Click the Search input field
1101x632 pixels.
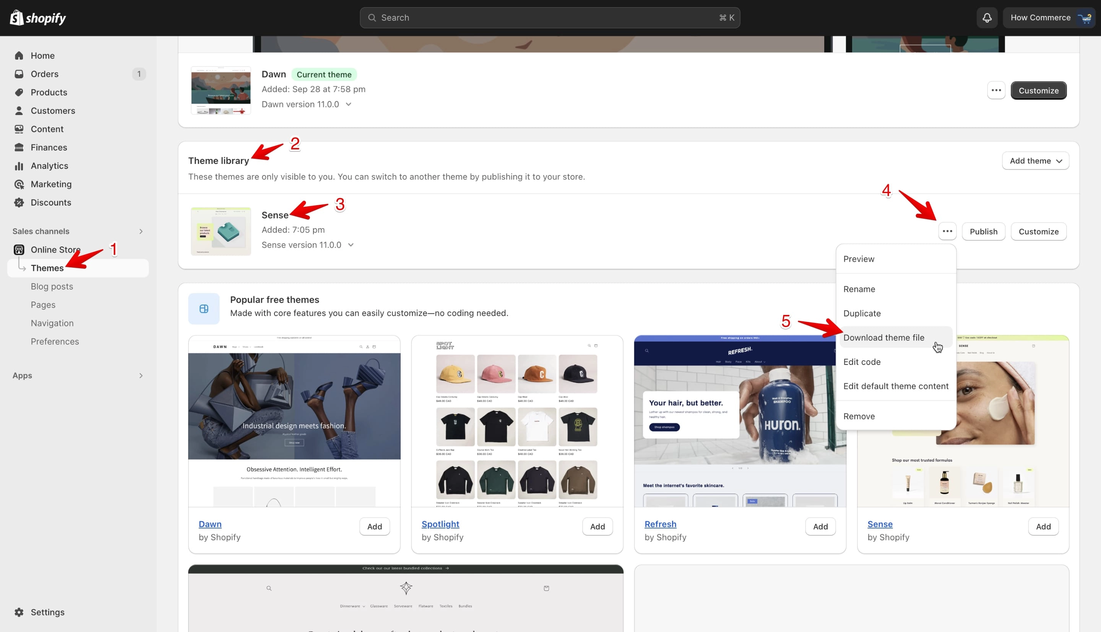click(x=550, y=18)
